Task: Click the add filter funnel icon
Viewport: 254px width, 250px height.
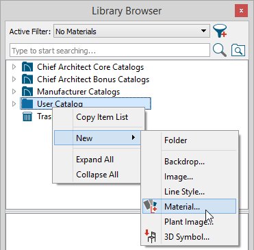Action: point(220,31)
